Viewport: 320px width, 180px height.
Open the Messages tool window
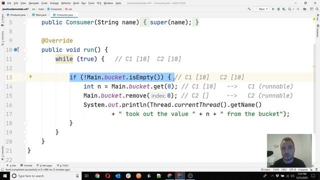tap(44, 165)
